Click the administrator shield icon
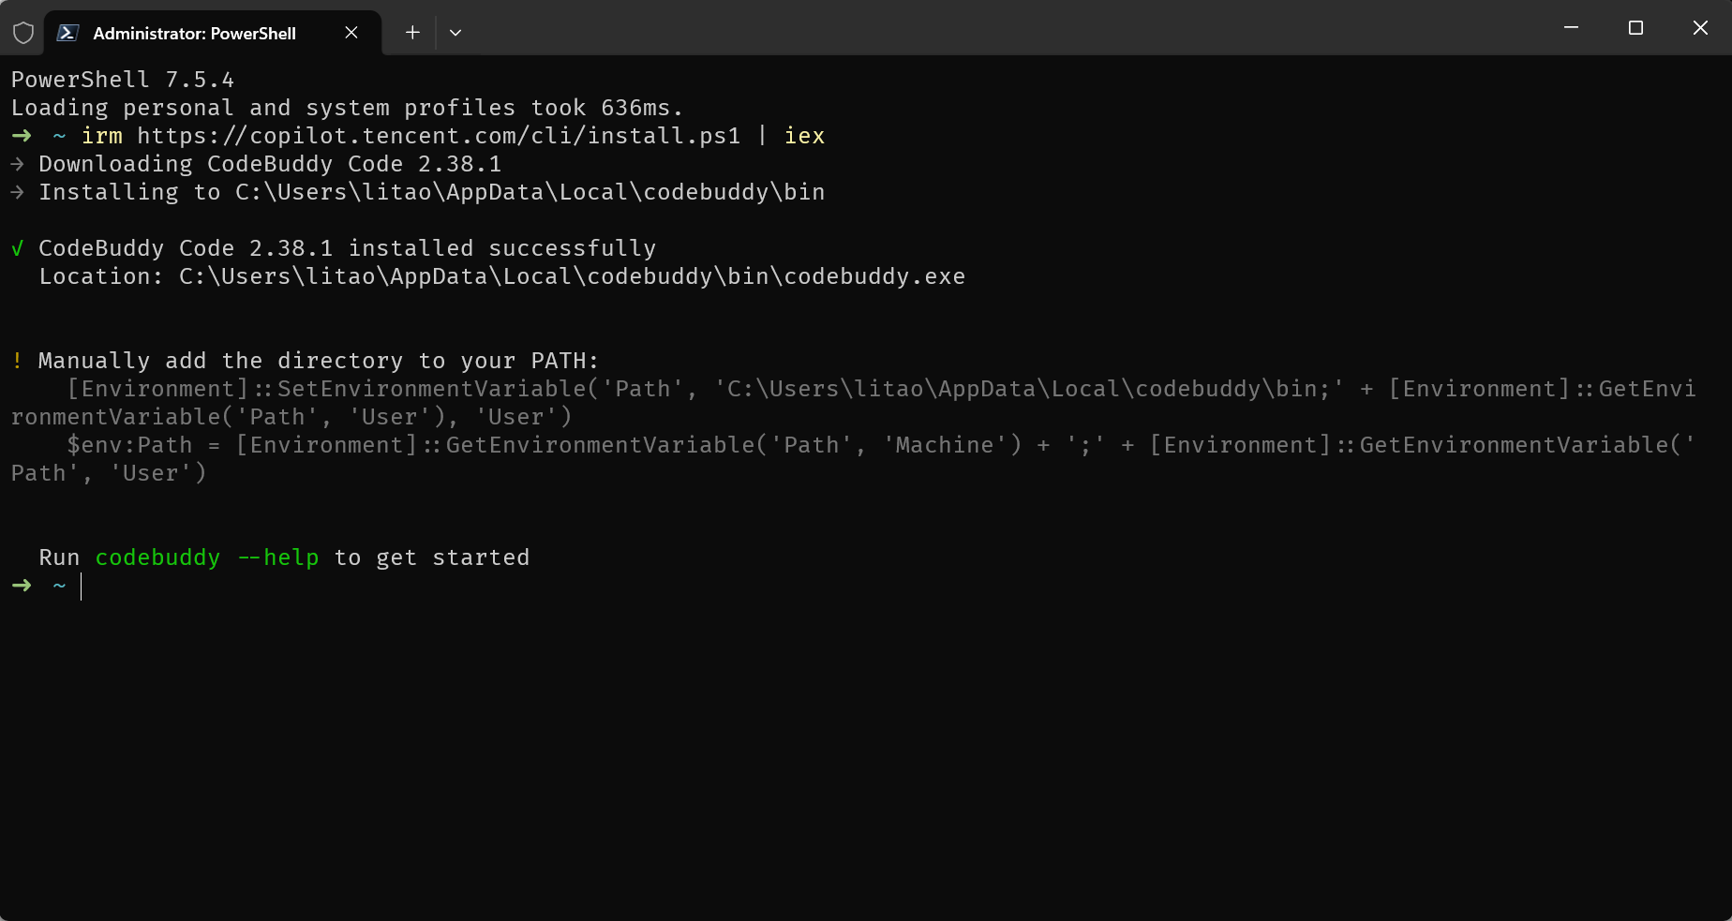Viewport: 1732px width, 921px height. coord(23,33)
